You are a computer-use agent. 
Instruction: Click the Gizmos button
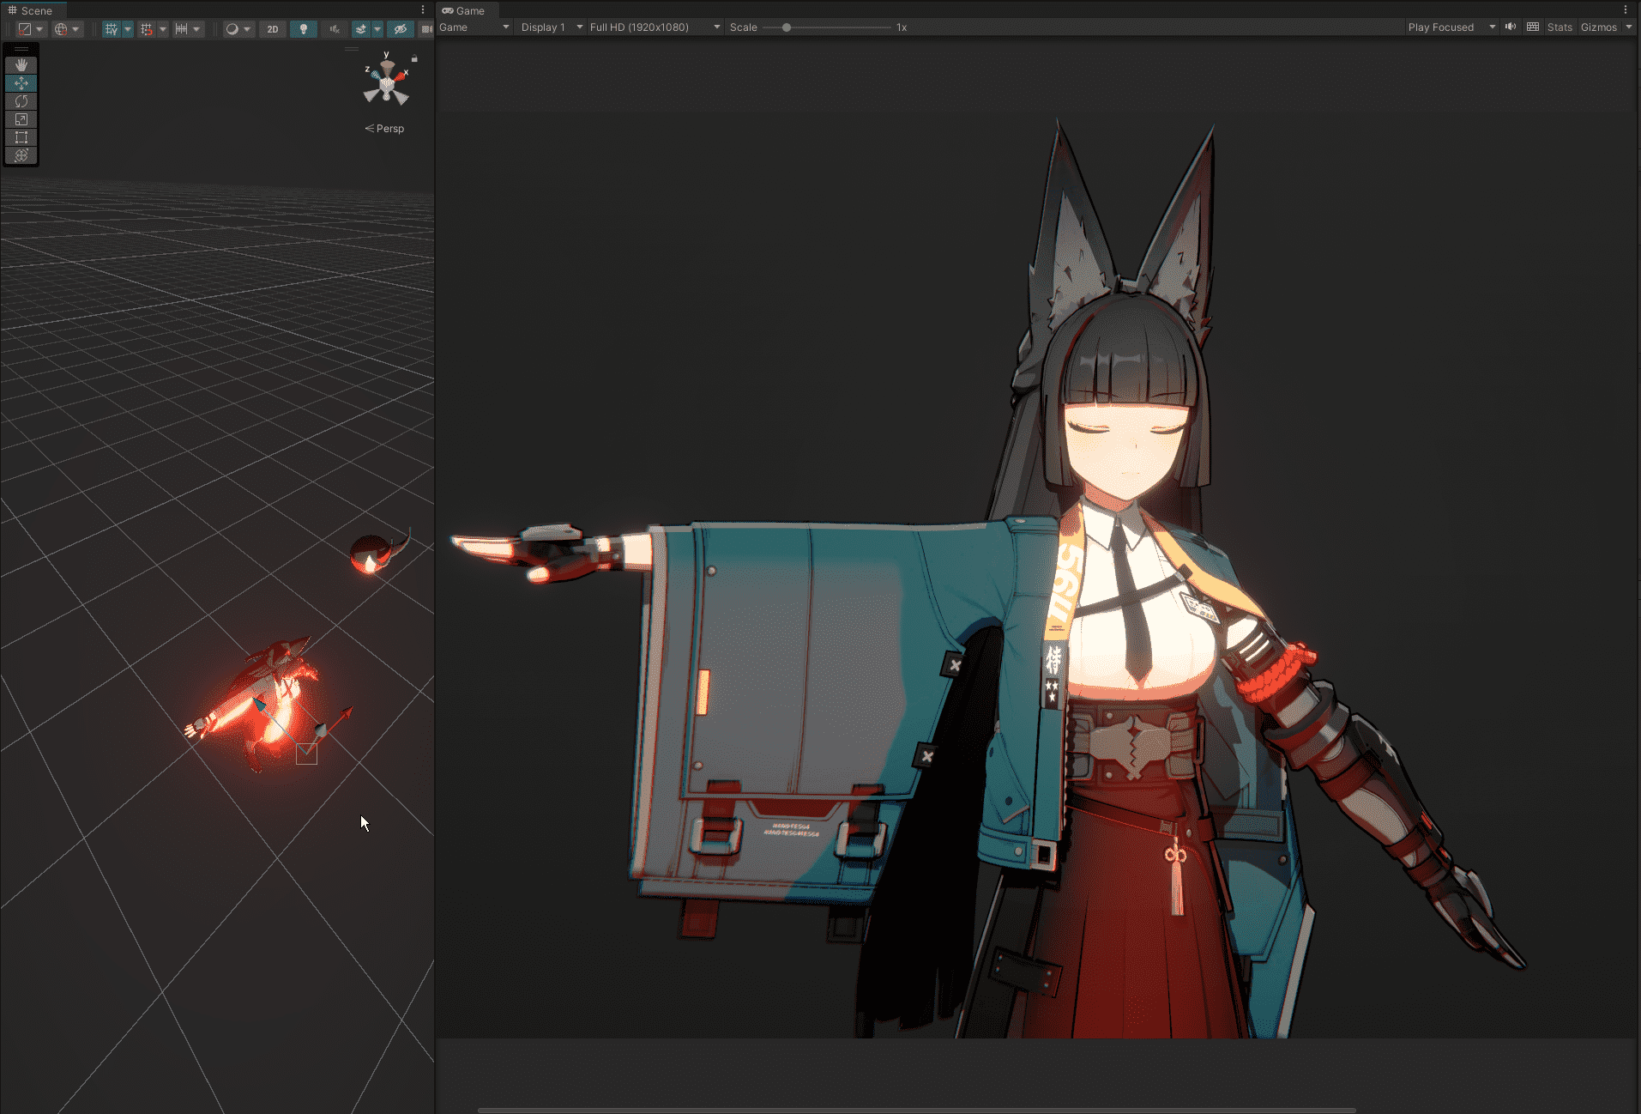(x=1599, y=27)
